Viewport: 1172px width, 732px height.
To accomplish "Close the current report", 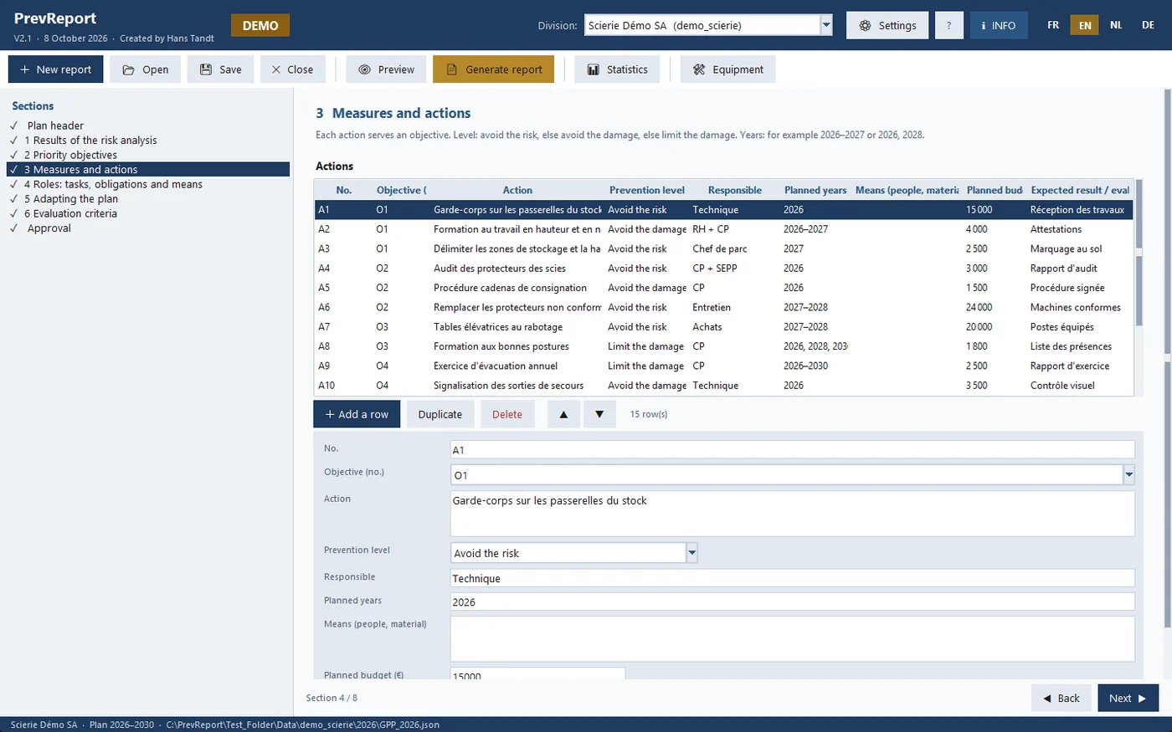I will [292, 69].
